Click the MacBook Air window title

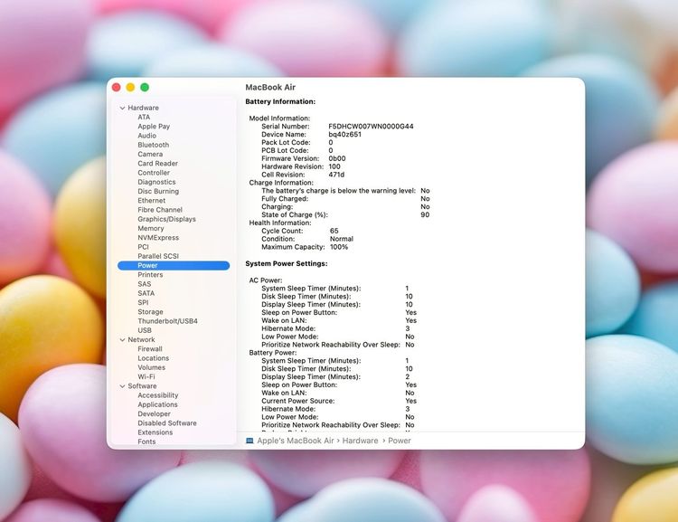pyautogui.click(x=270, y=88)
